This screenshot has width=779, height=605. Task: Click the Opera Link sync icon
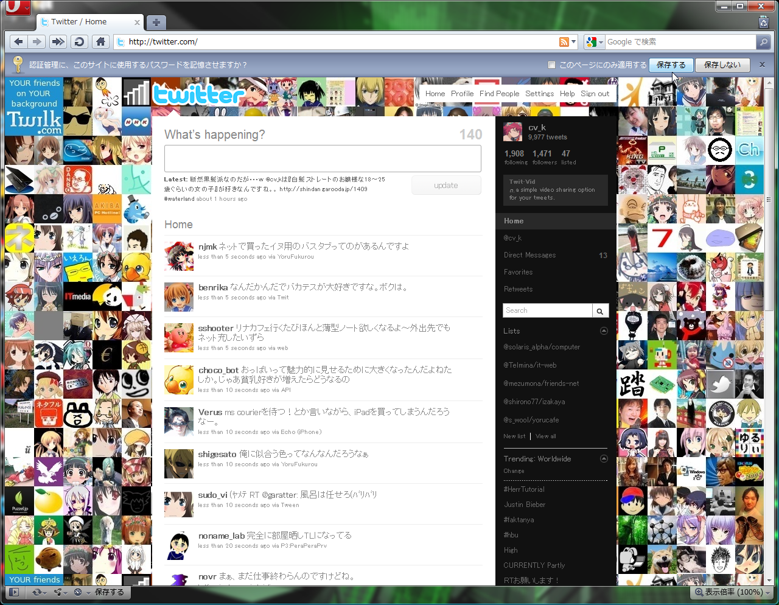coord(37,592)
